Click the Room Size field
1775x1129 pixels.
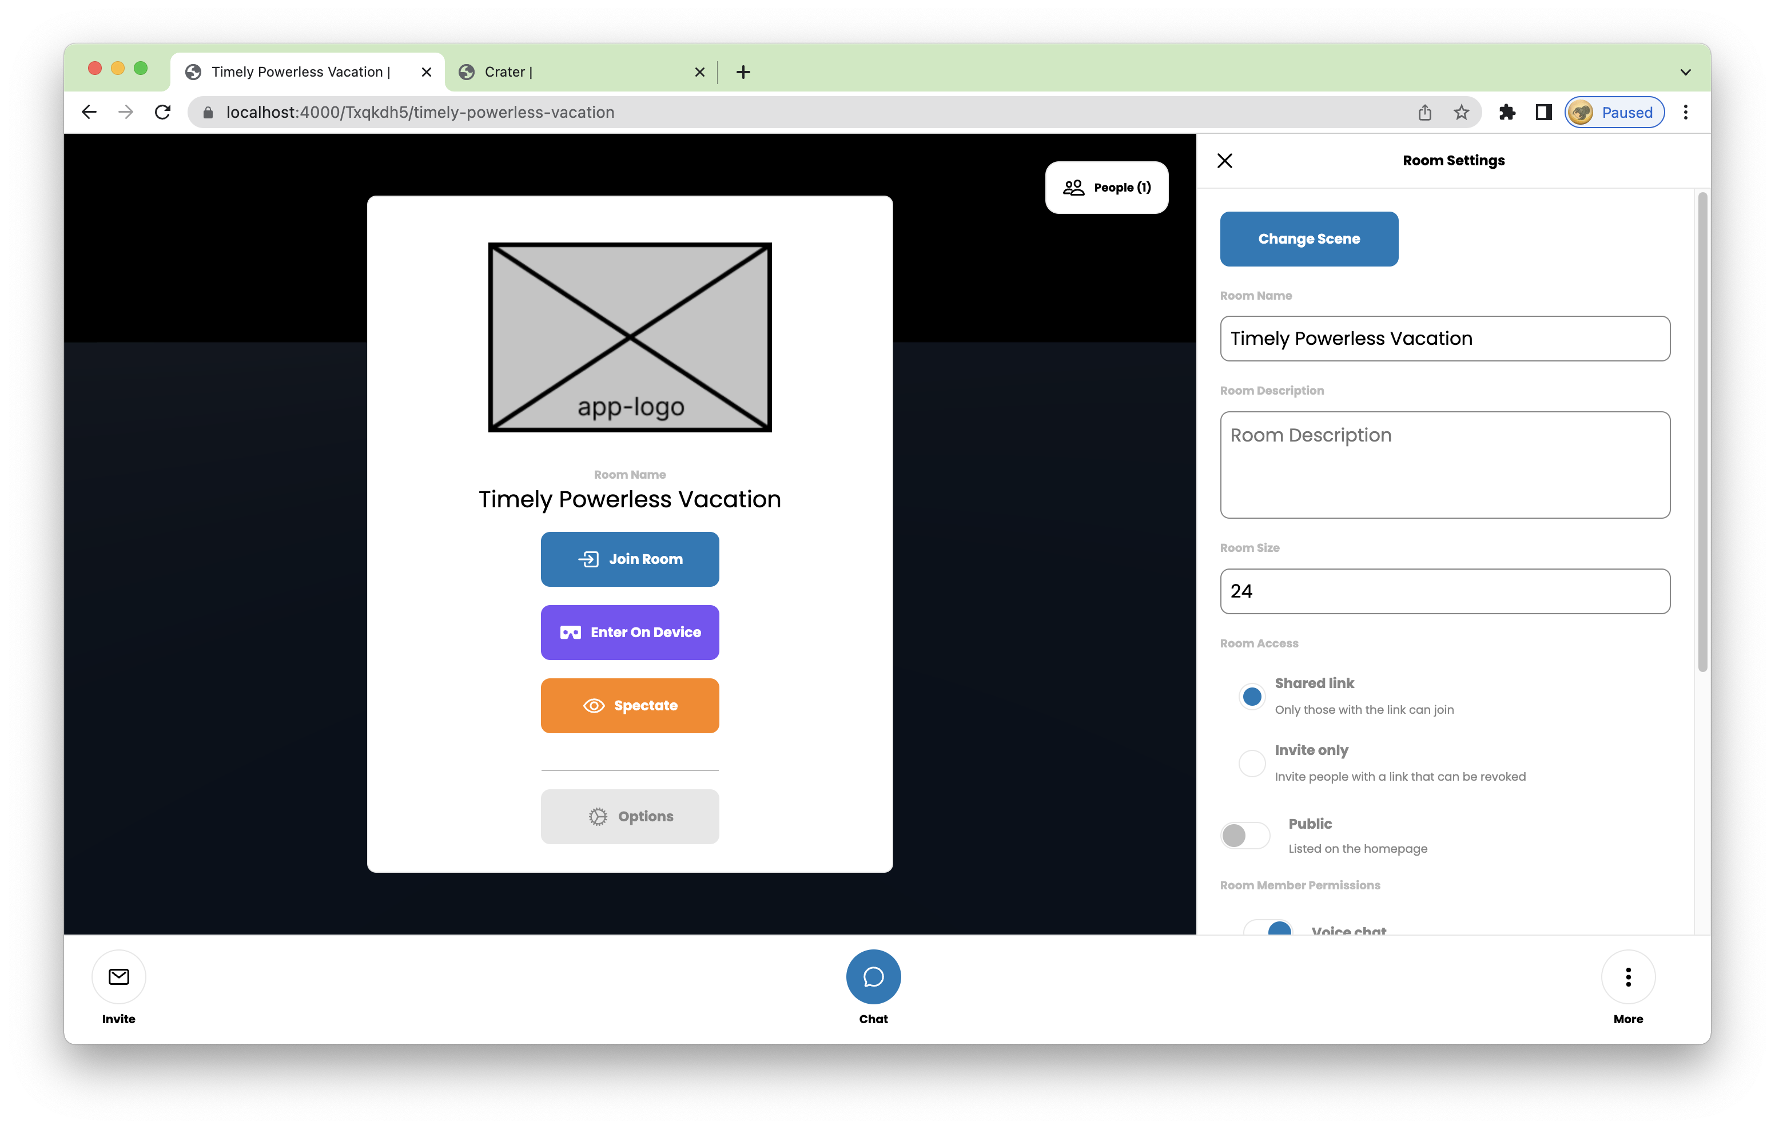[x=1445, y=591]
